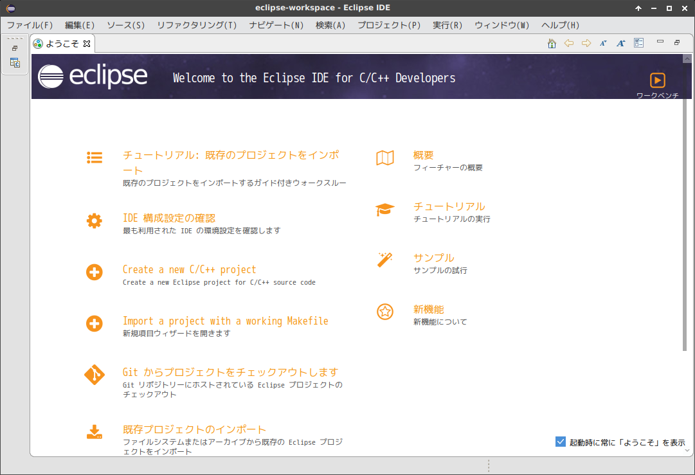Viewport: 695px width, 475px height.
Task: Open Git からプロジェクトをチェックアウトします link
Action: pos(230,372)
